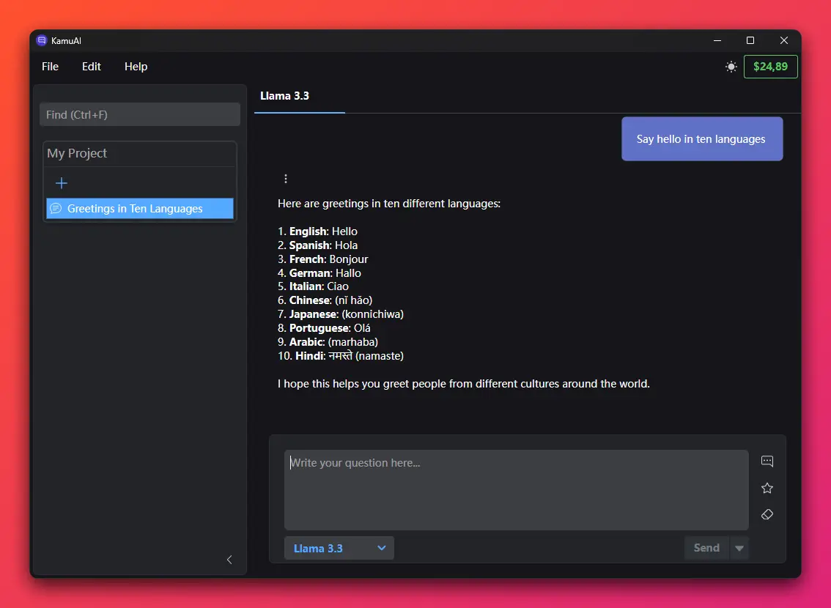
Task: Open the File menu
Action: click(x=51, y=67)
